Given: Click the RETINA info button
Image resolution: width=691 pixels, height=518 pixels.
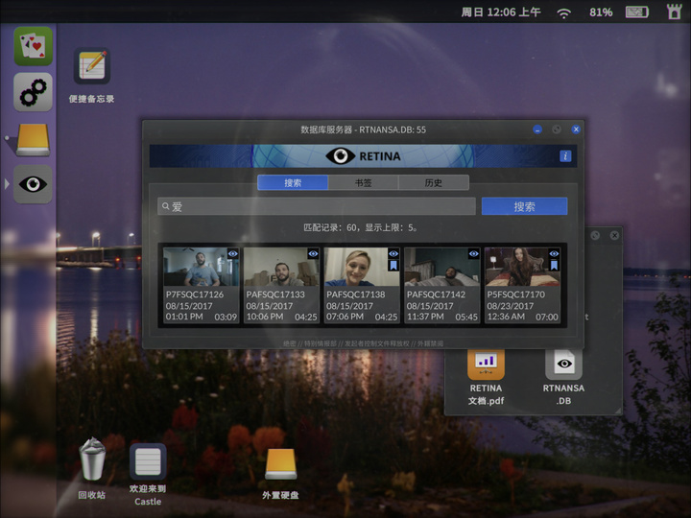Looking at the screenshot, I should pos(565,156).
